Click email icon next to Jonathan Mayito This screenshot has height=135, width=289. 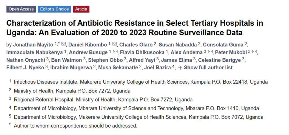[64, 44]
